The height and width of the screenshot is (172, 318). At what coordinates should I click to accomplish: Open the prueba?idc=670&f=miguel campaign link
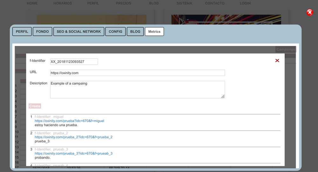69,121
